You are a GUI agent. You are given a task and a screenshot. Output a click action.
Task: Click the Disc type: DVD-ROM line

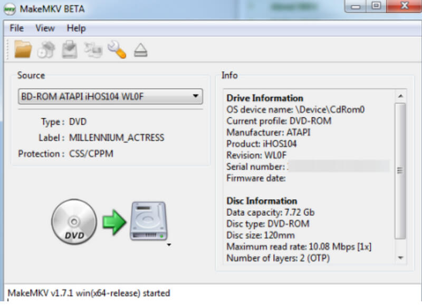268,224
